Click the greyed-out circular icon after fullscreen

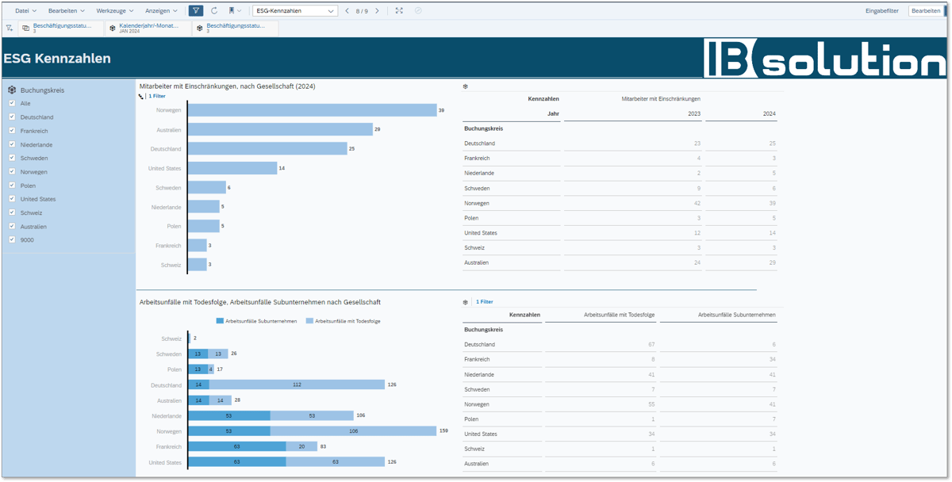(x=418, y=11)
